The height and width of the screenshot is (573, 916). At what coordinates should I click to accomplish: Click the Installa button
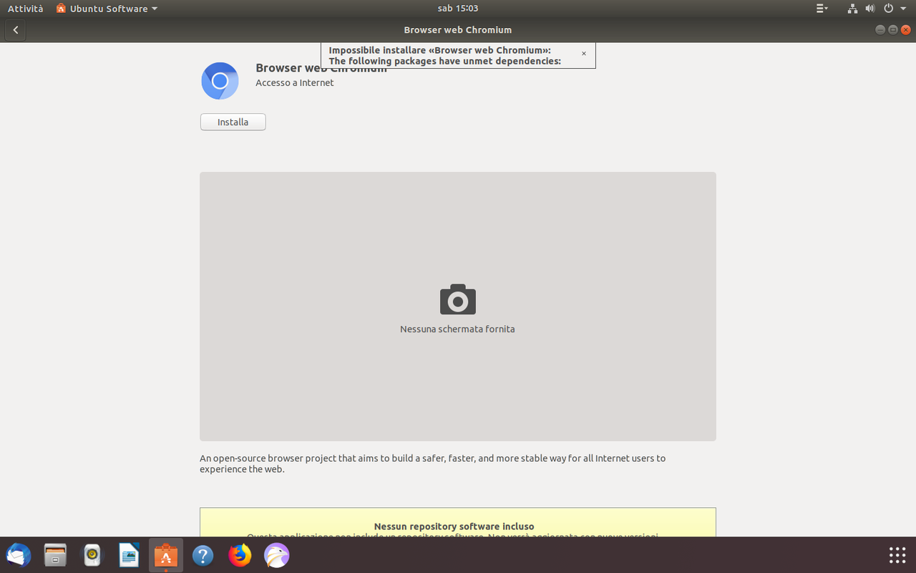pos(233,122)
